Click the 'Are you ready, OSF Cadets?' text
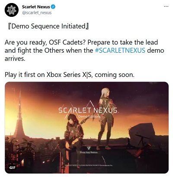The height and width of the screenshot is (177, 173). (x=45, y=42)
